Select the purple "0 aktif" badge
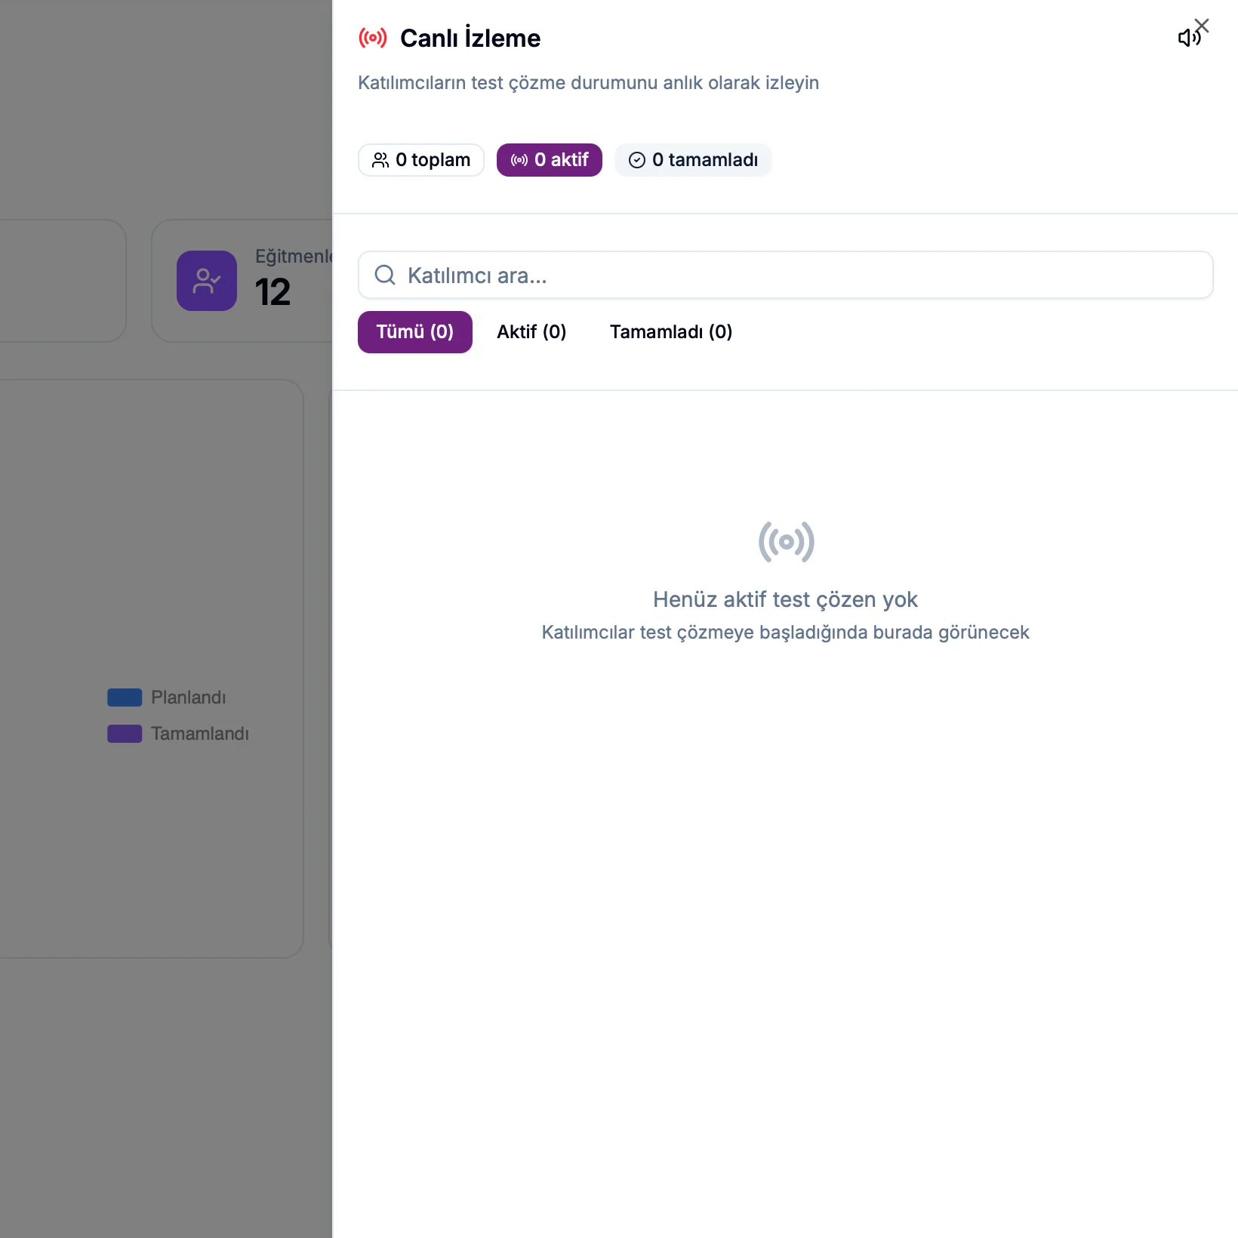The image size is (1238, 1238). pyautogui.click(x=550, y=160)
